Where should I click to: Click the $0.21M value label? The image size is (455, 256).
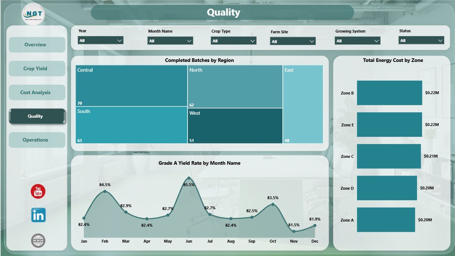click(x=431, y=156)
